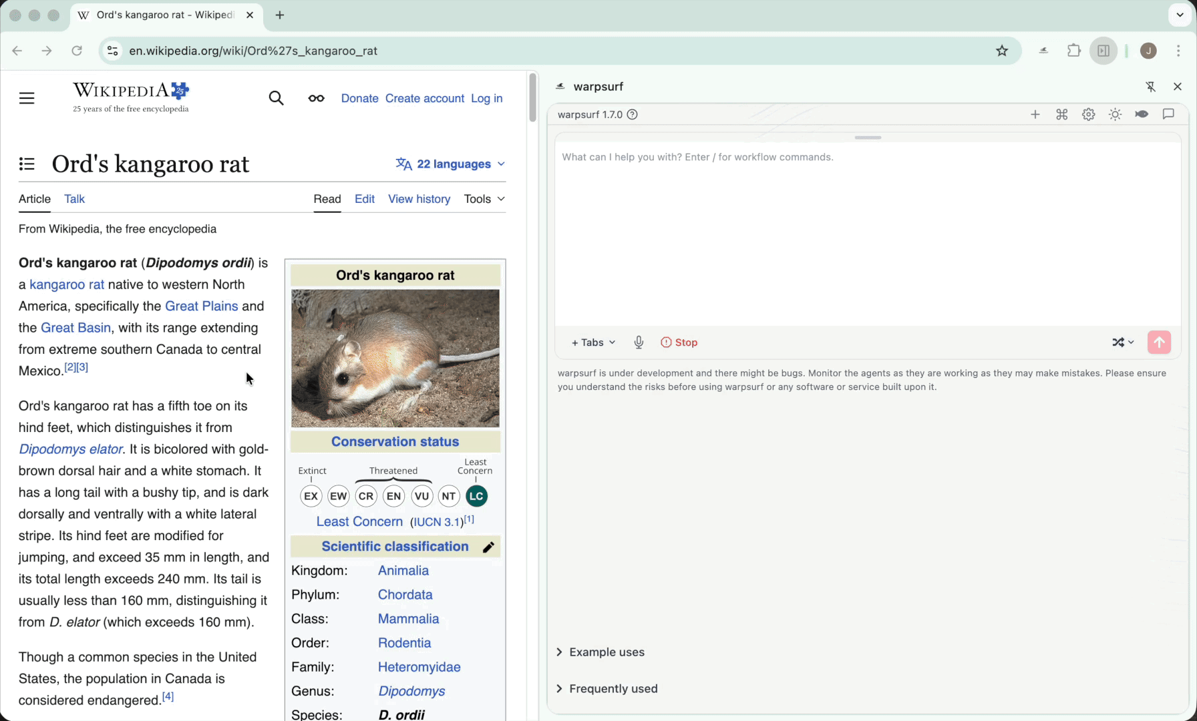Screen dimensions: 1197x721
Task: Open the Tools dropdown menu
Action: click(x=484, y=198)
